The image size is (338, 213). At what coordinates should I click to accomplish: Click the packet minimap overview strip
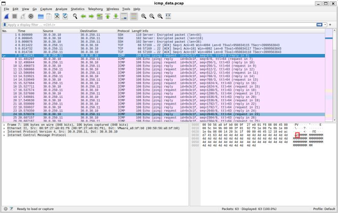[329, 75]
